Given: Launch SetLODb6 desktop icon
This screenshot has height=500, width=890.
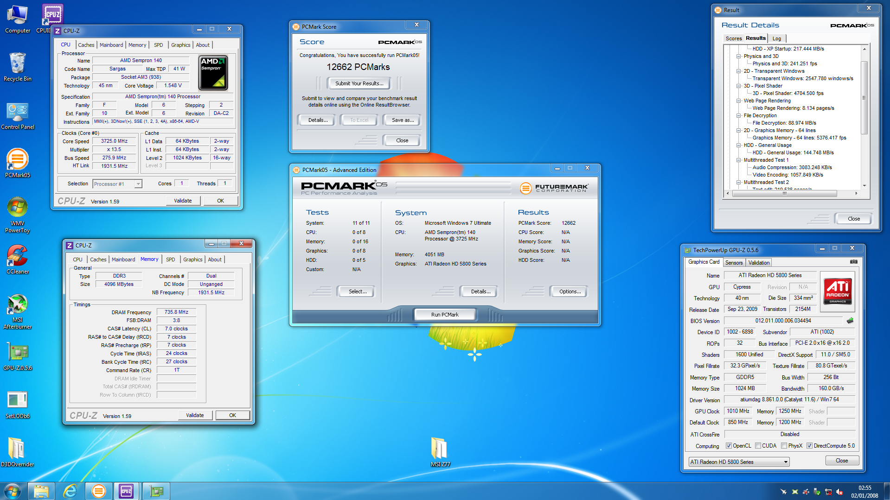Looking at the screenshot, I should pyautogui.click(x=18, y=404).
